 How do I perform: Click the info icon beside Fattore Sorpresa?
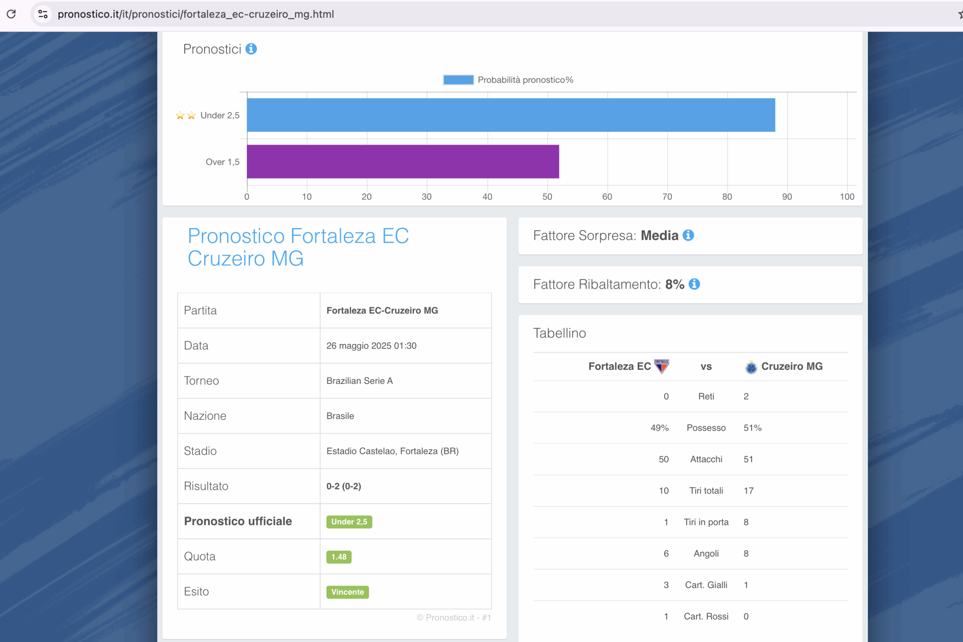pos(688,235)
